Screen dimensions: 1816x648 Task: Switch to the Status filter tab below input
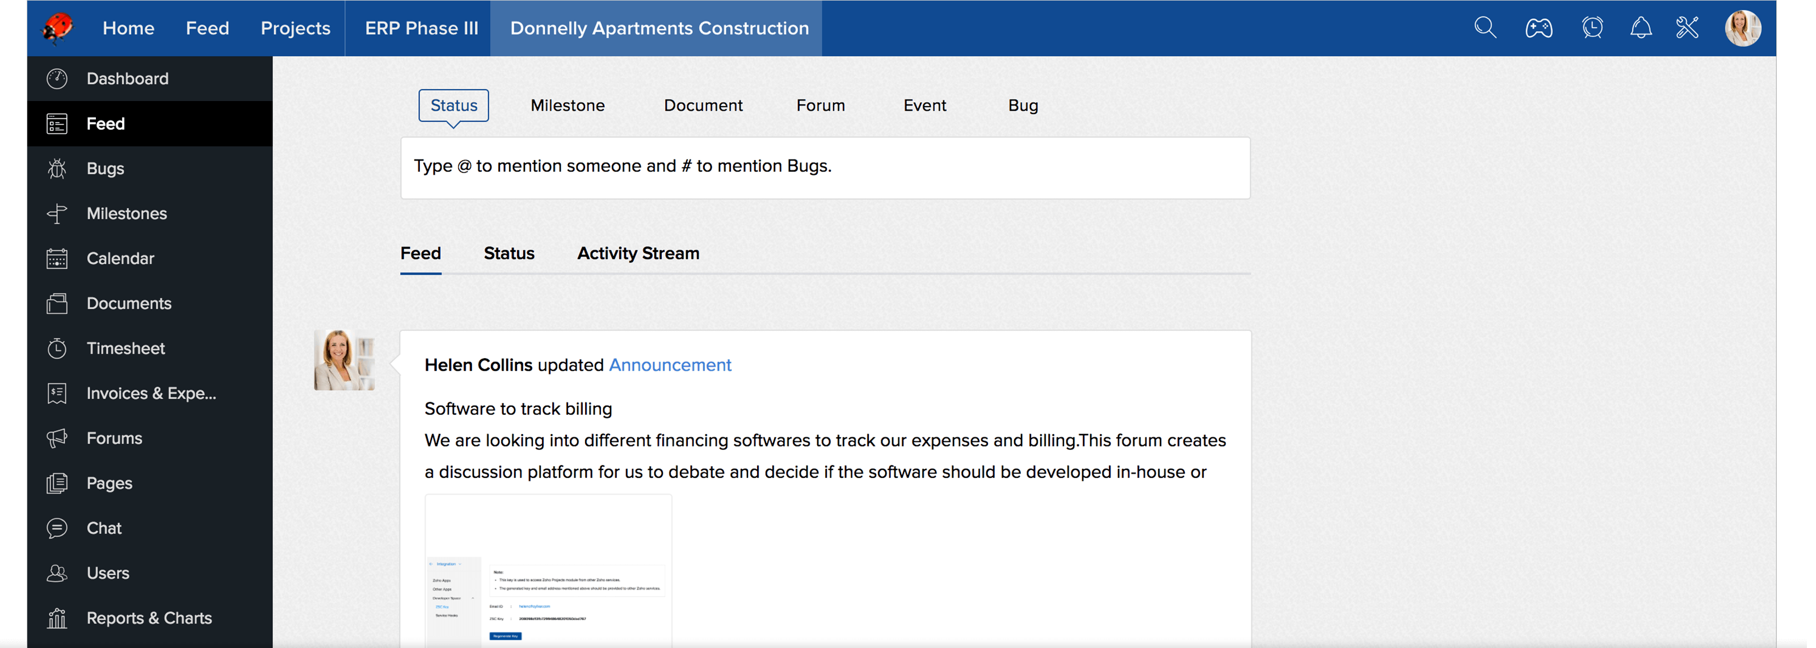click(x=509, y=253)
